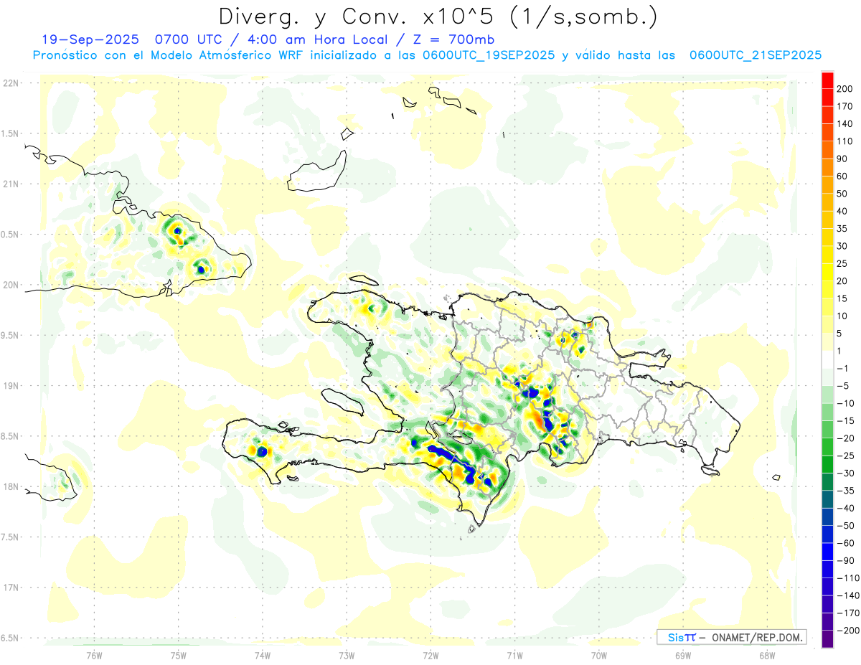
Task: Click the colorbar value '110'
Action: pyautogui.click(x=845, y=141)
